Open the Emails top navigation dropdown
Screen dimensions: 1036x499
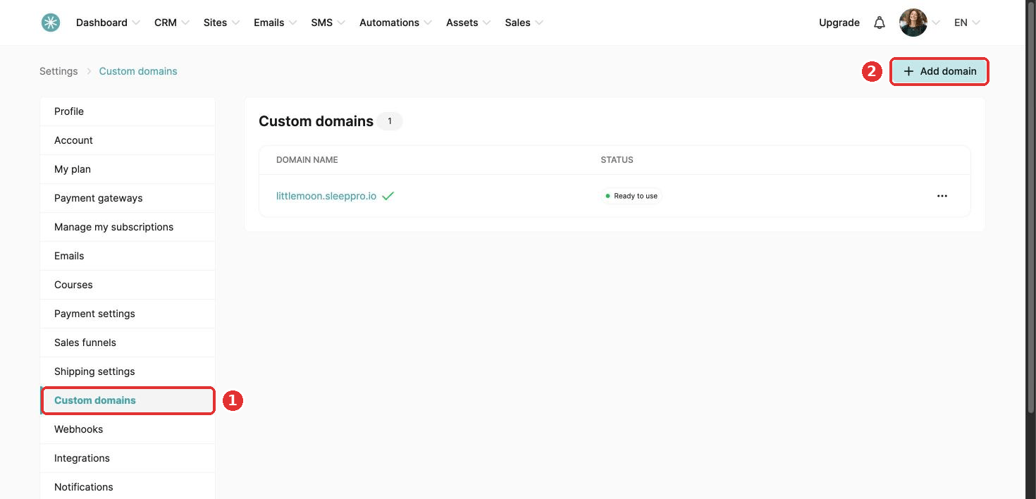pos(276,23)
